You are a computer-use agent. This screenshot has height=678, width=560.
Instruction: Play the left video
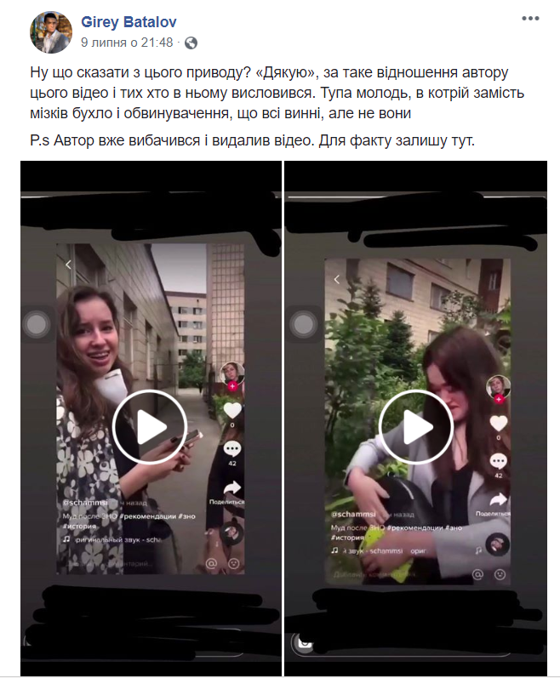[x=150, y=427]
